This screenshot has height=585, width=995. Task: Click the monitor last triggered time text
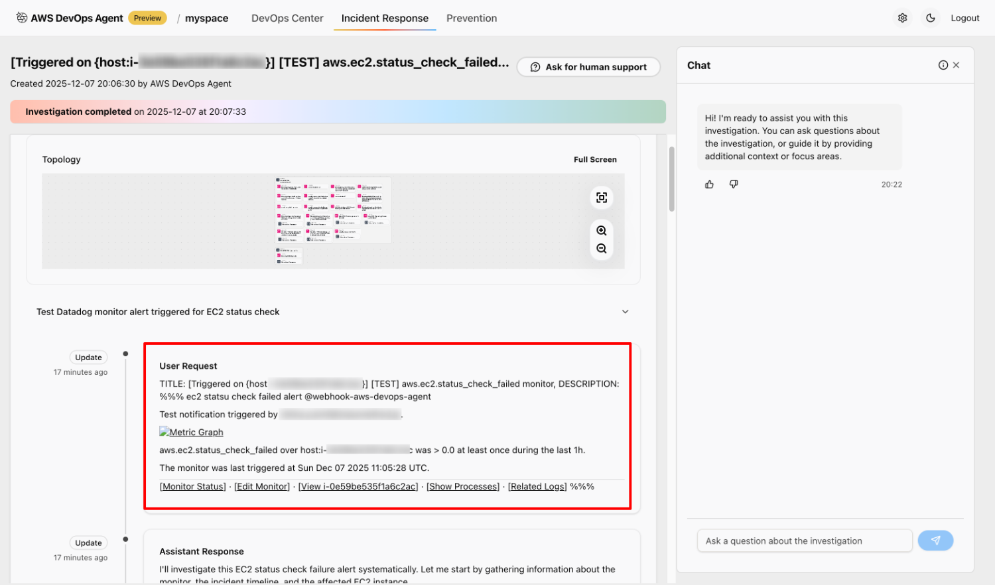295,468
